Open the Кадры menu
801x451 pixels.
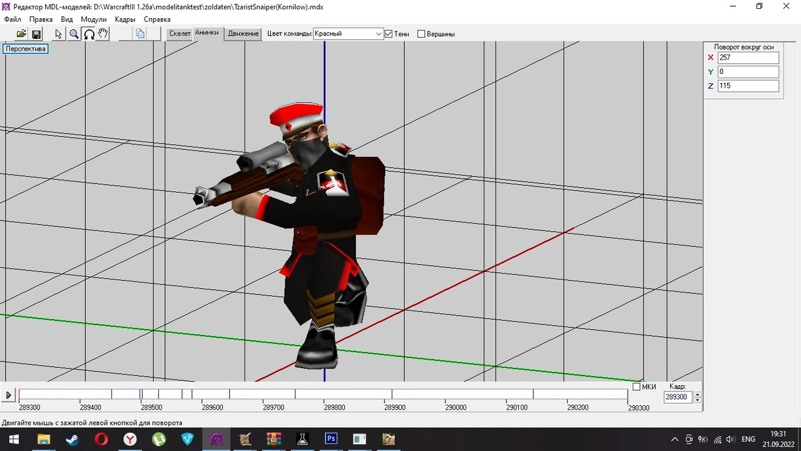(x=125, y=19)
